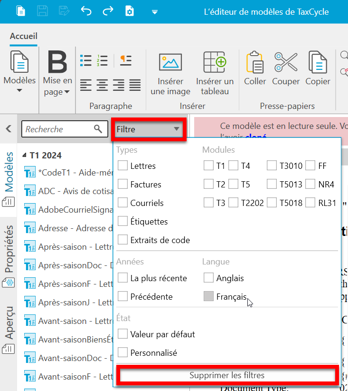Screen dimensions: 348x391
Task: Click the save icon in quick access bar
Action: click(42, 11)
